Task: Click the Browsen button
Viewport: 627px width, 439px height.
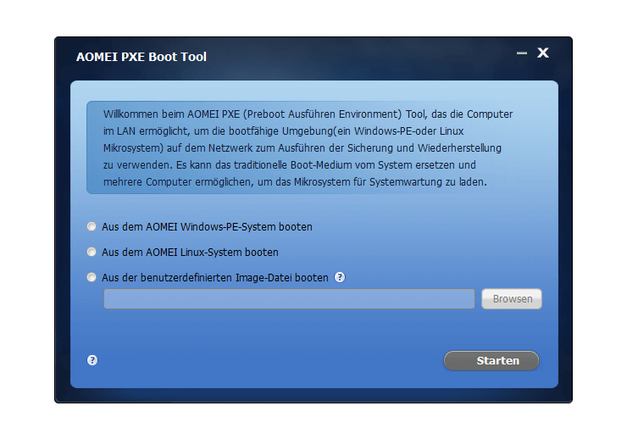Action: pos(512,298)
